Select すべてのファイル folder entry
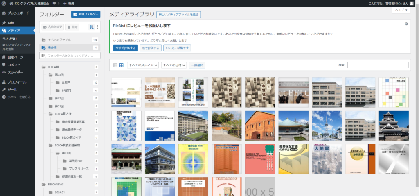 click(70, 40)
